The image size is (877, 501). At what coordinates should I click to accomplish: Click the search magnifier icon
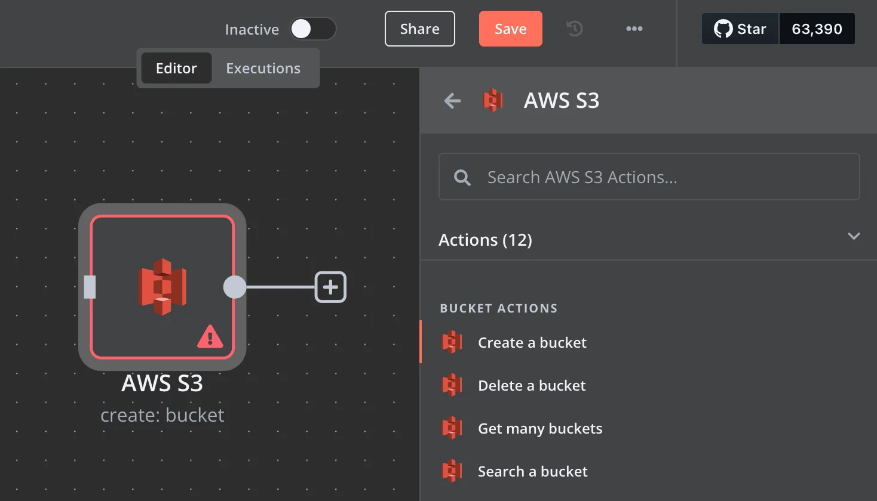462,177
